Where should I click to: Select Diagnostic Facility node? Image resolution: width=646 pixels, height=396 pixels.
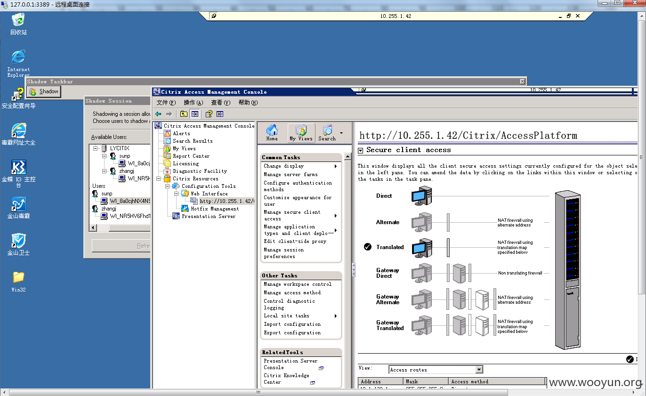200,171
